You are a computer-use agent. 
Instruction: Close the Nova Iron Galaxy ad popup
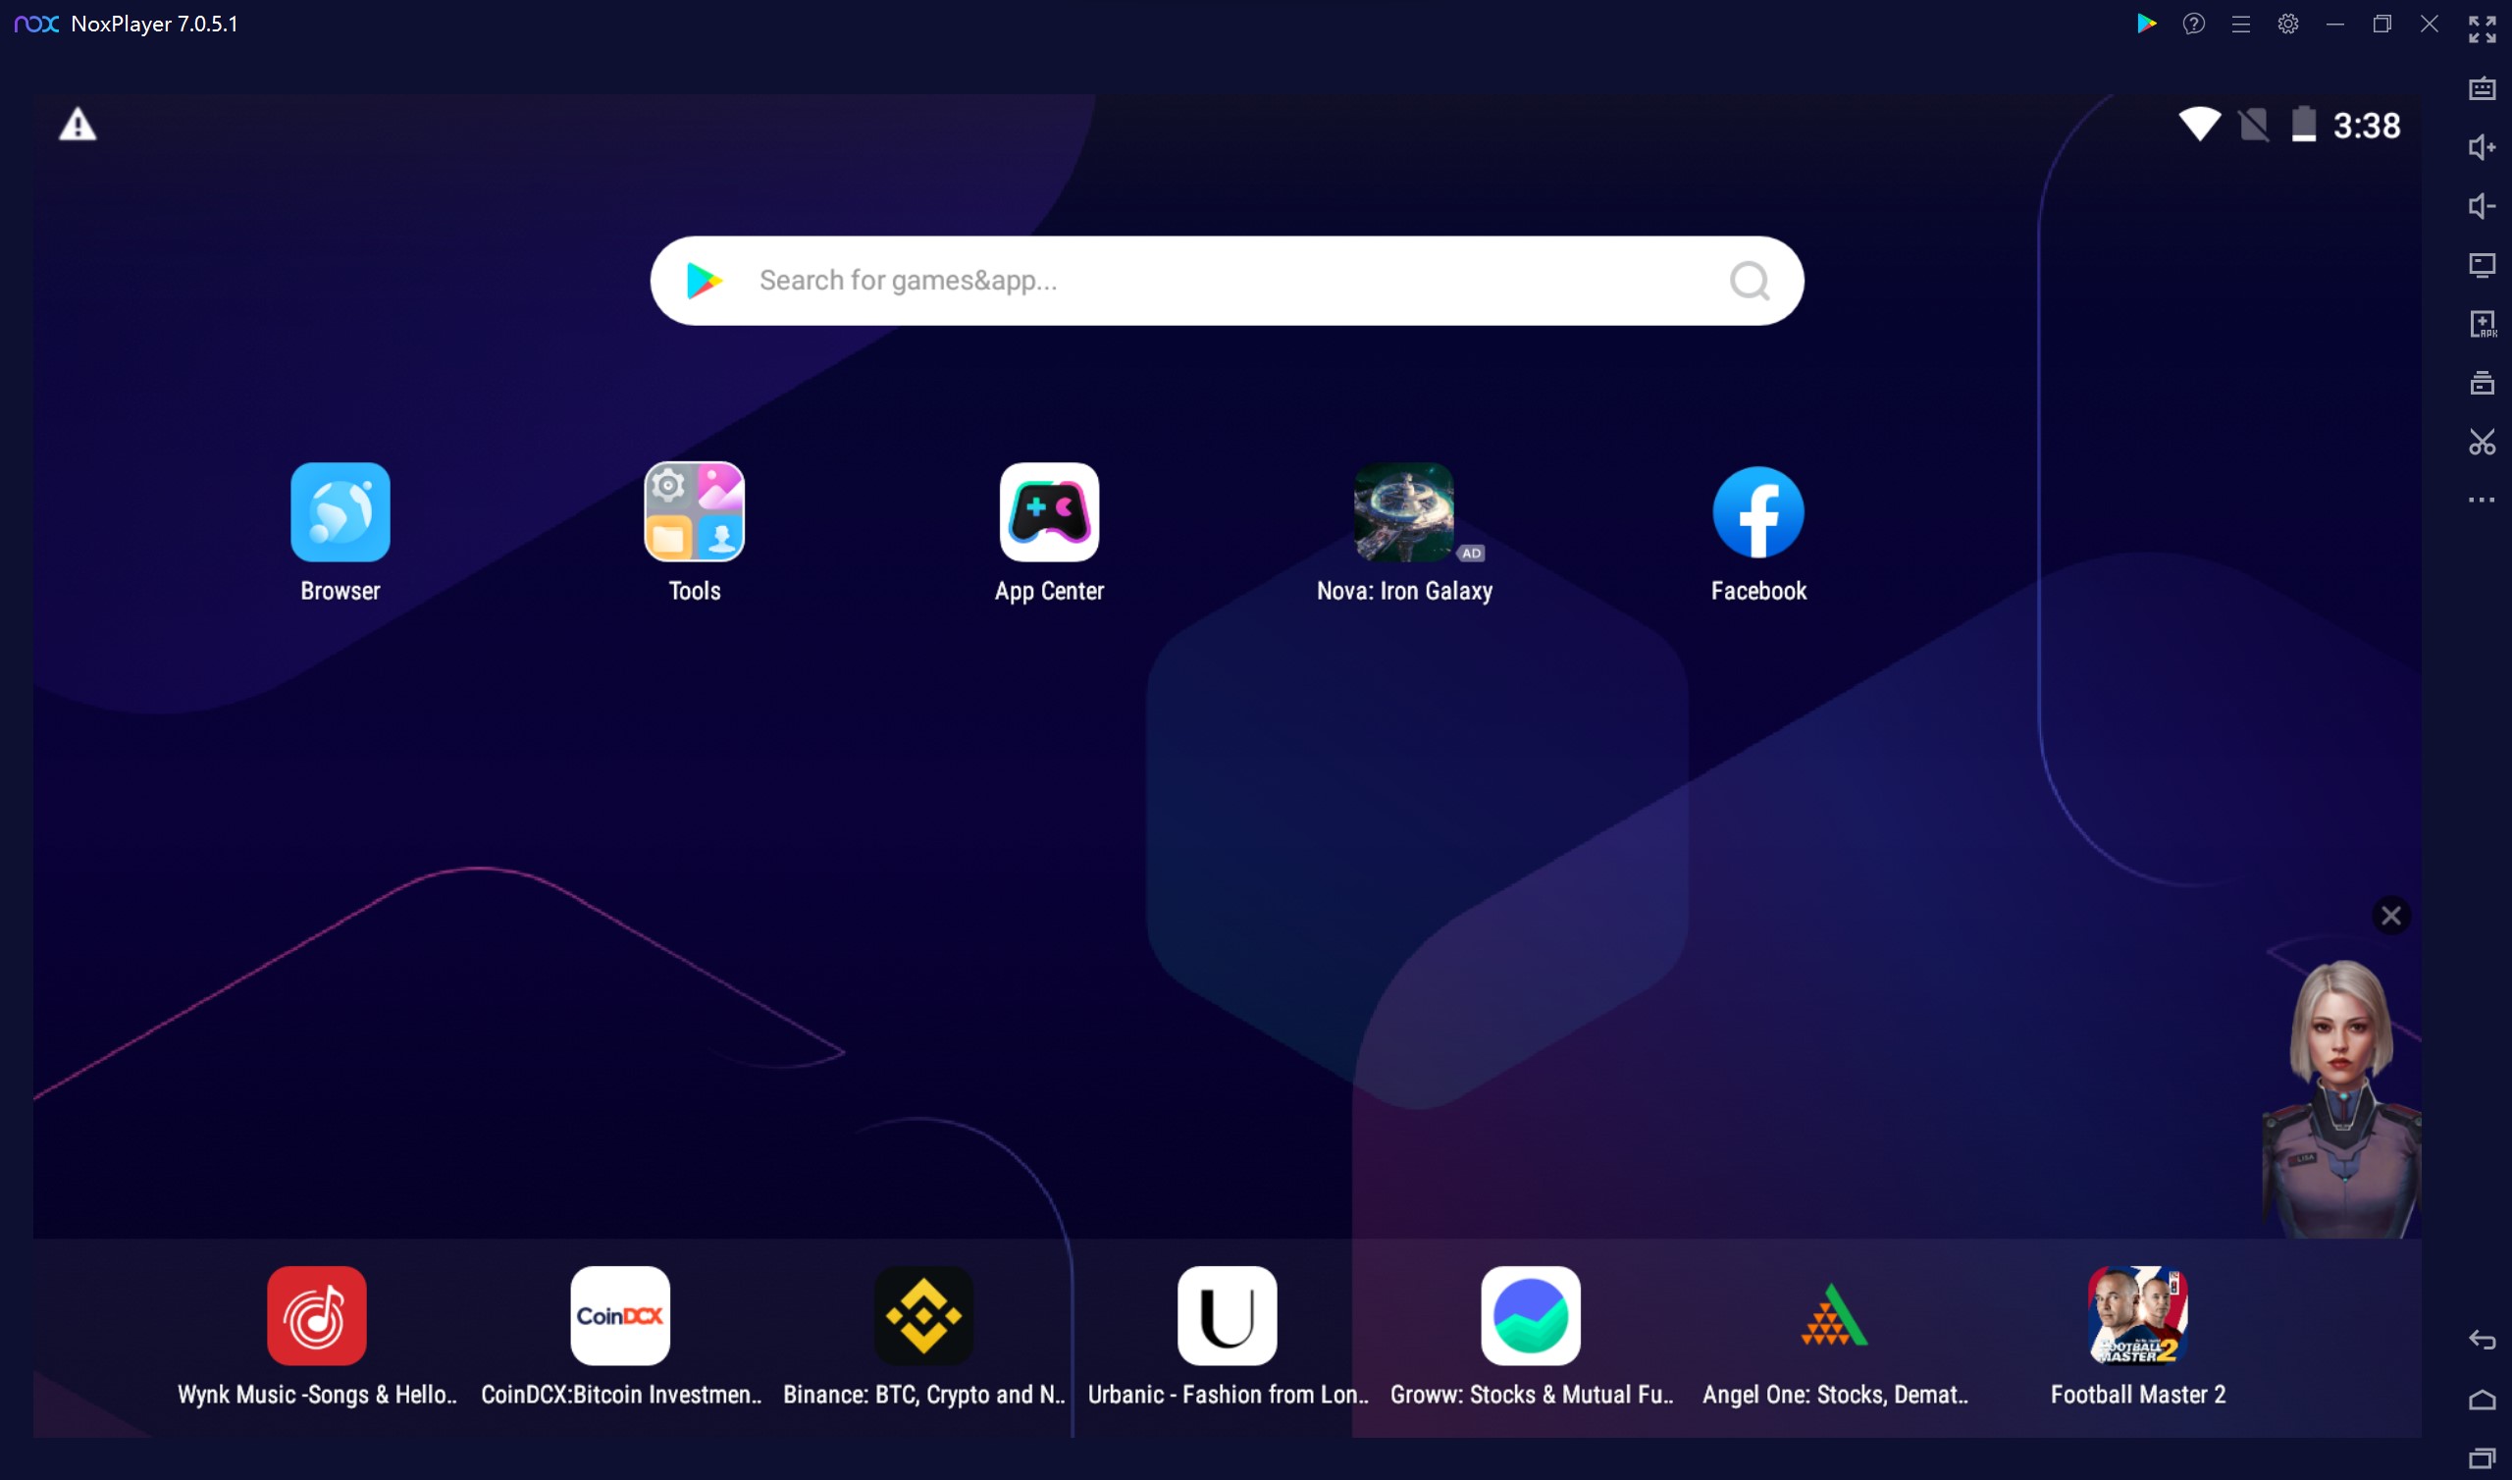pos(2388,915)
